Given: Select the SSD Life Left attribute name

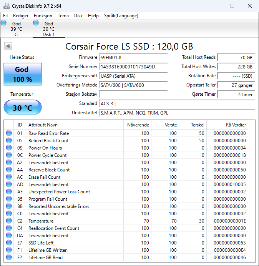Looking at the screenshot, I should (41, 243).
